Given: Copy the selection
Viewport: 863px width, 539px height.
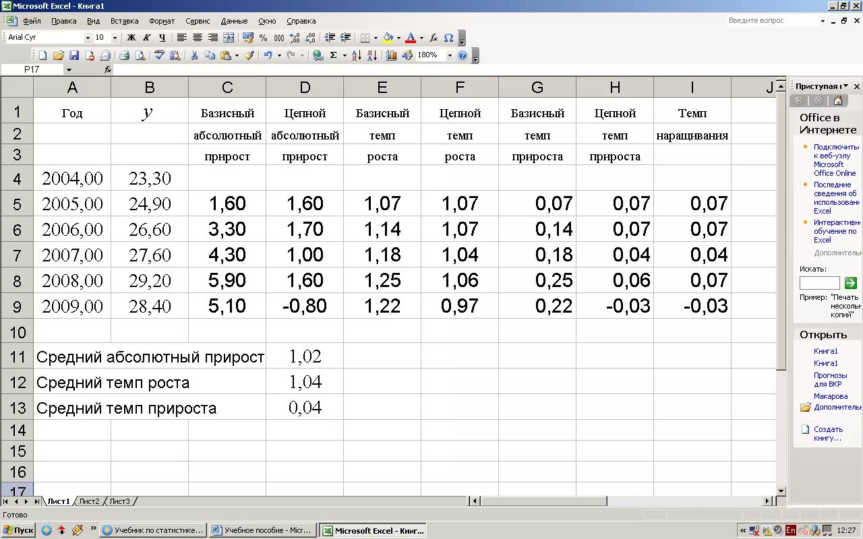Looking at the screenshot, I should [210, 55].
